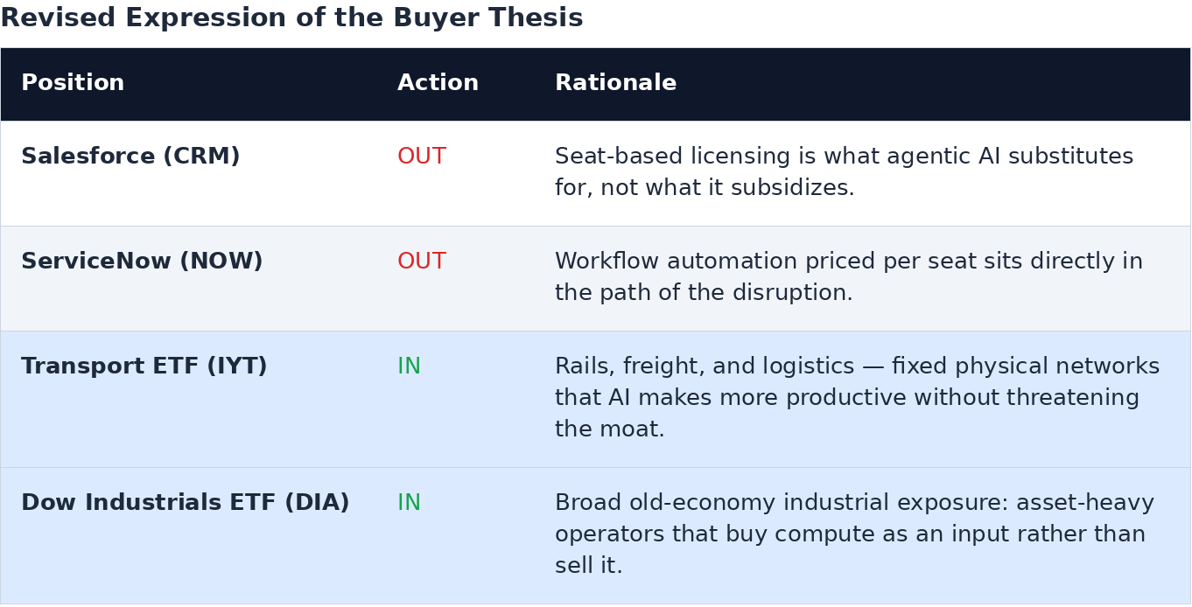Select the Position column header
Viewport: 1192px width, 607px height.
point(73,84)
